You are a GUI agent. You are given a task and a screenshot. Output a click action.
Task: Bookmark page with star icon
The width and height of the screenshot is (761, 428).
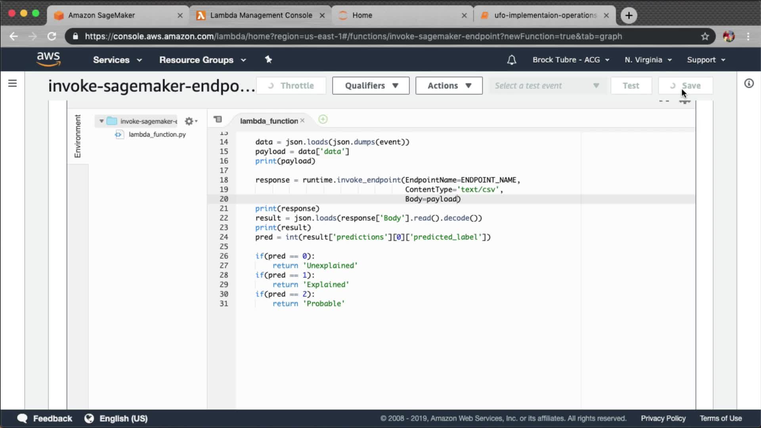(x=705, y=36)
